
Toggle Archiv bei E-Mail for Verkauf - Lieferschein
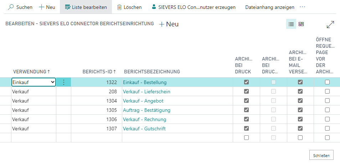click(300, 92)
